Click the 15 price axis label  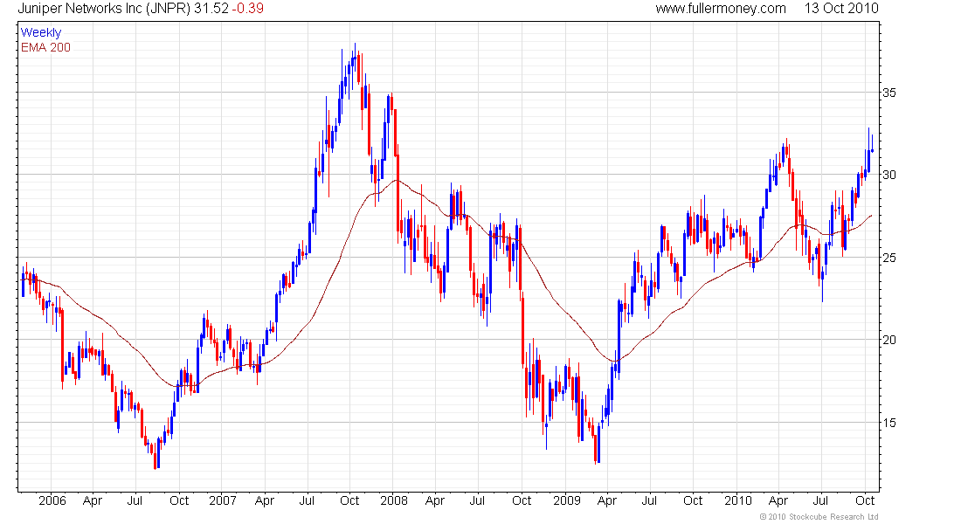pyautogui.click(x=888, y=423)
